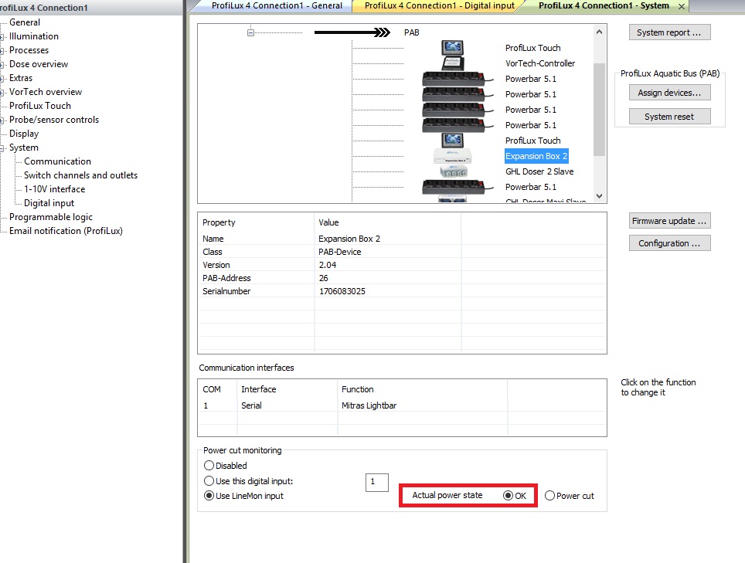745x563 pixels.
Task: Expand the VorTech overview tree node
Action: 2,93
